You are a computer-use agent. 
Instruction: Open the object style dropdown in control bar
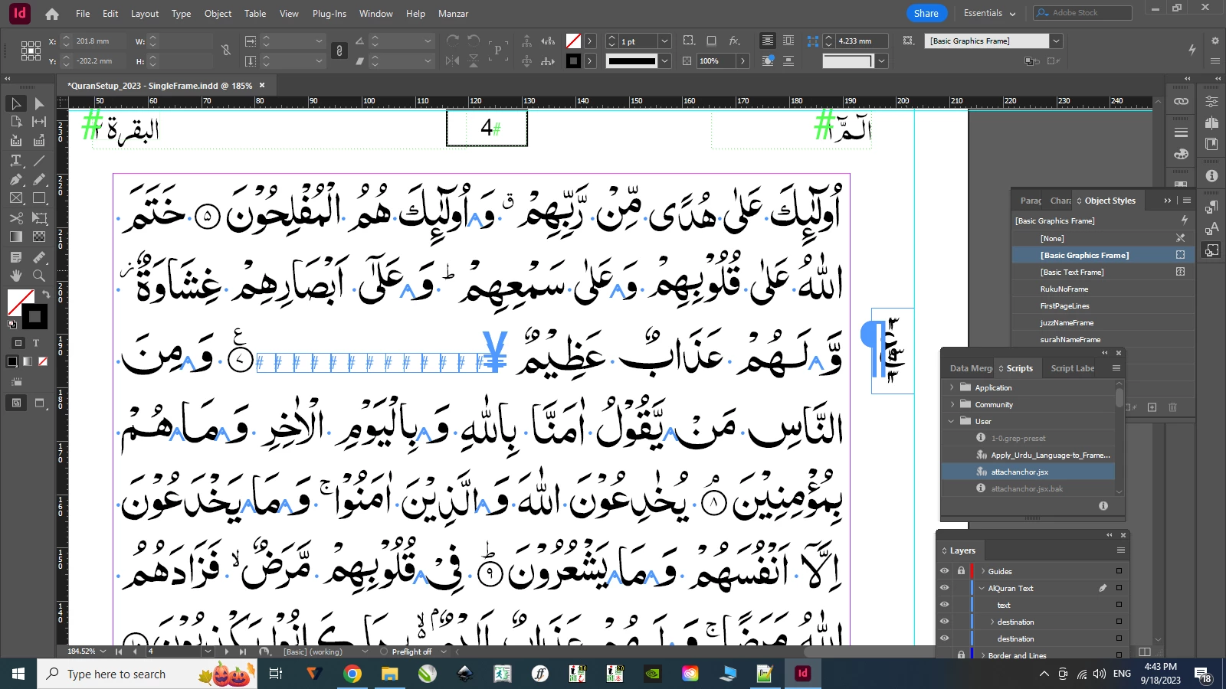[x=1056, y=41]
